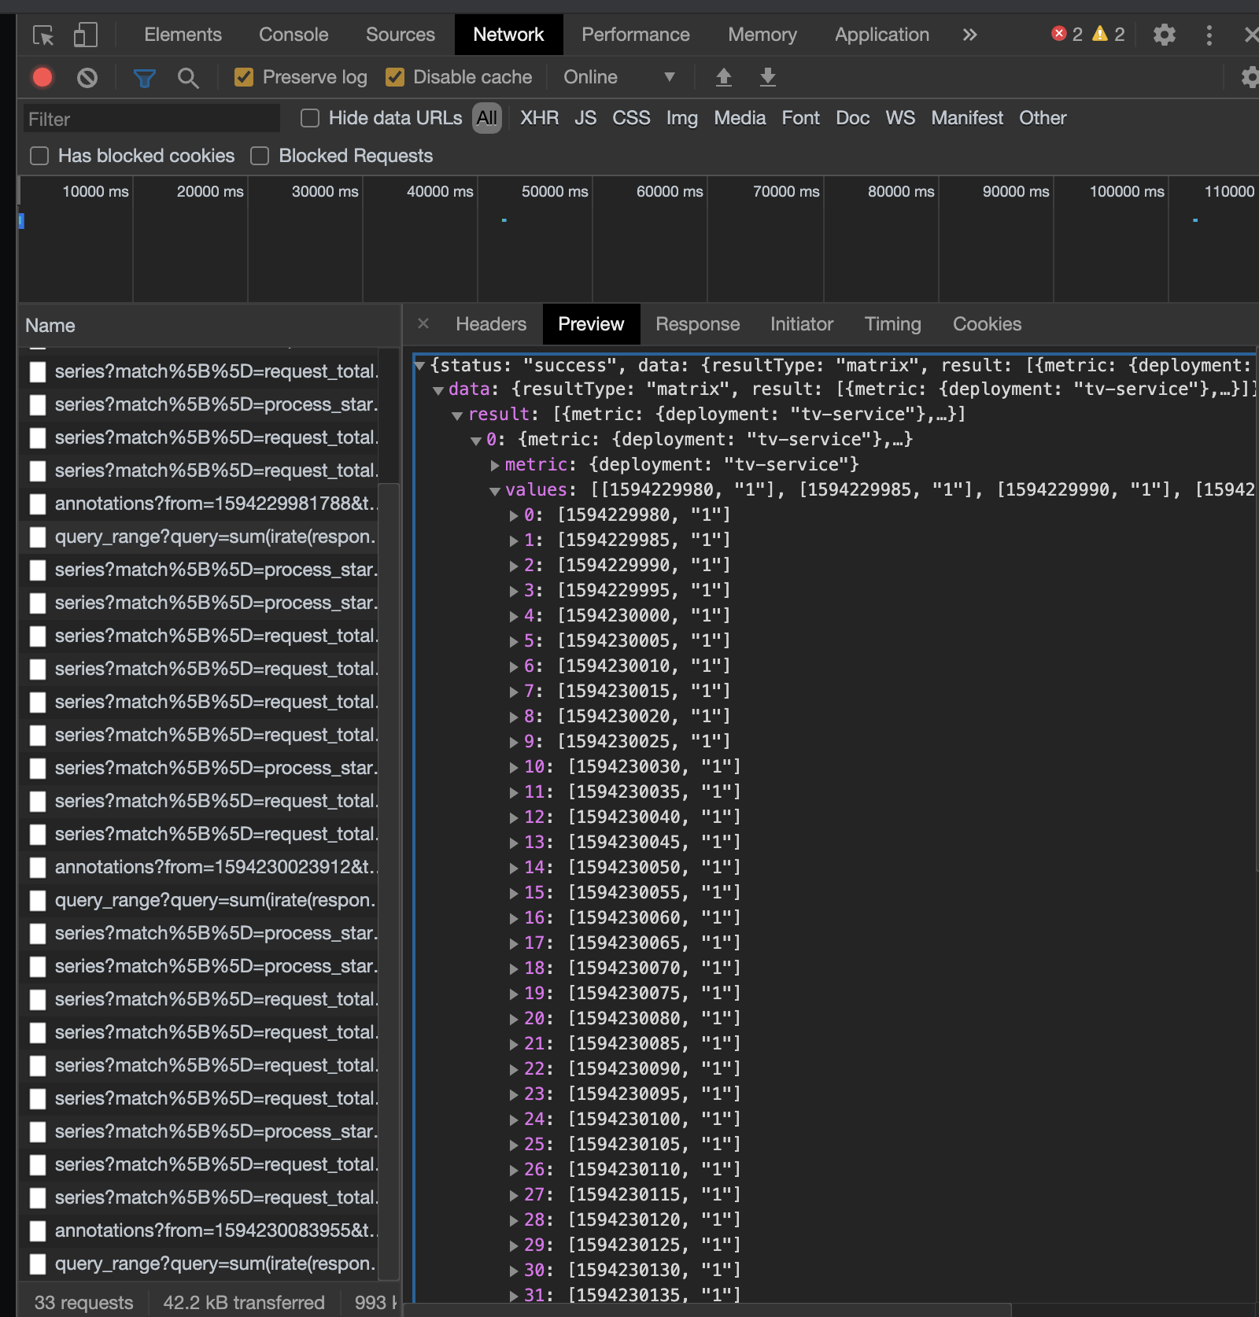The height and width of the screenshot is (1317, 1259).
Task: Show more DevTools tabs chevron
Action: pyautogui.click(x=970, y=35)
